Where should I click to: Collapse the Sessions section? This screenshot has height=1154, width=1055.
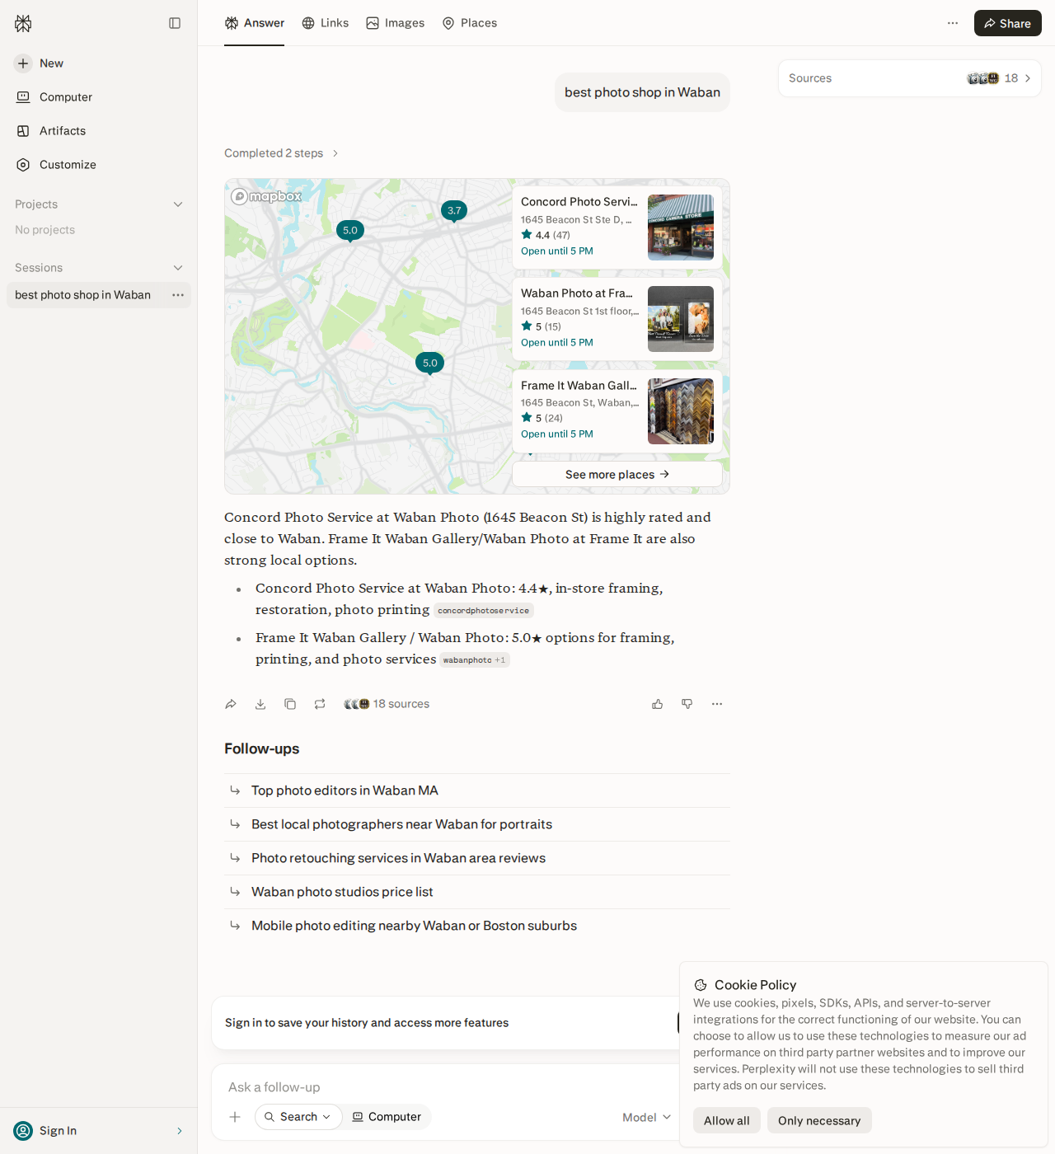(178, 268)
